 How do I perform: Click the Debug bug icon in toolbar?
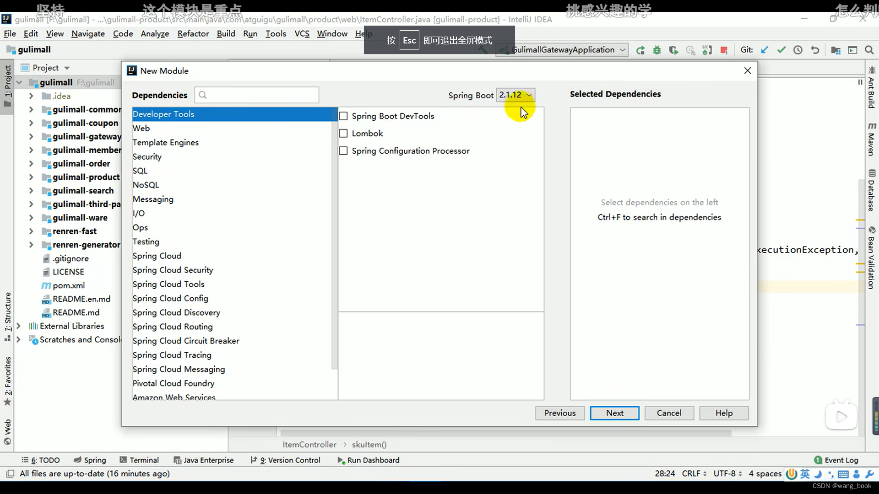click(657, 50)
